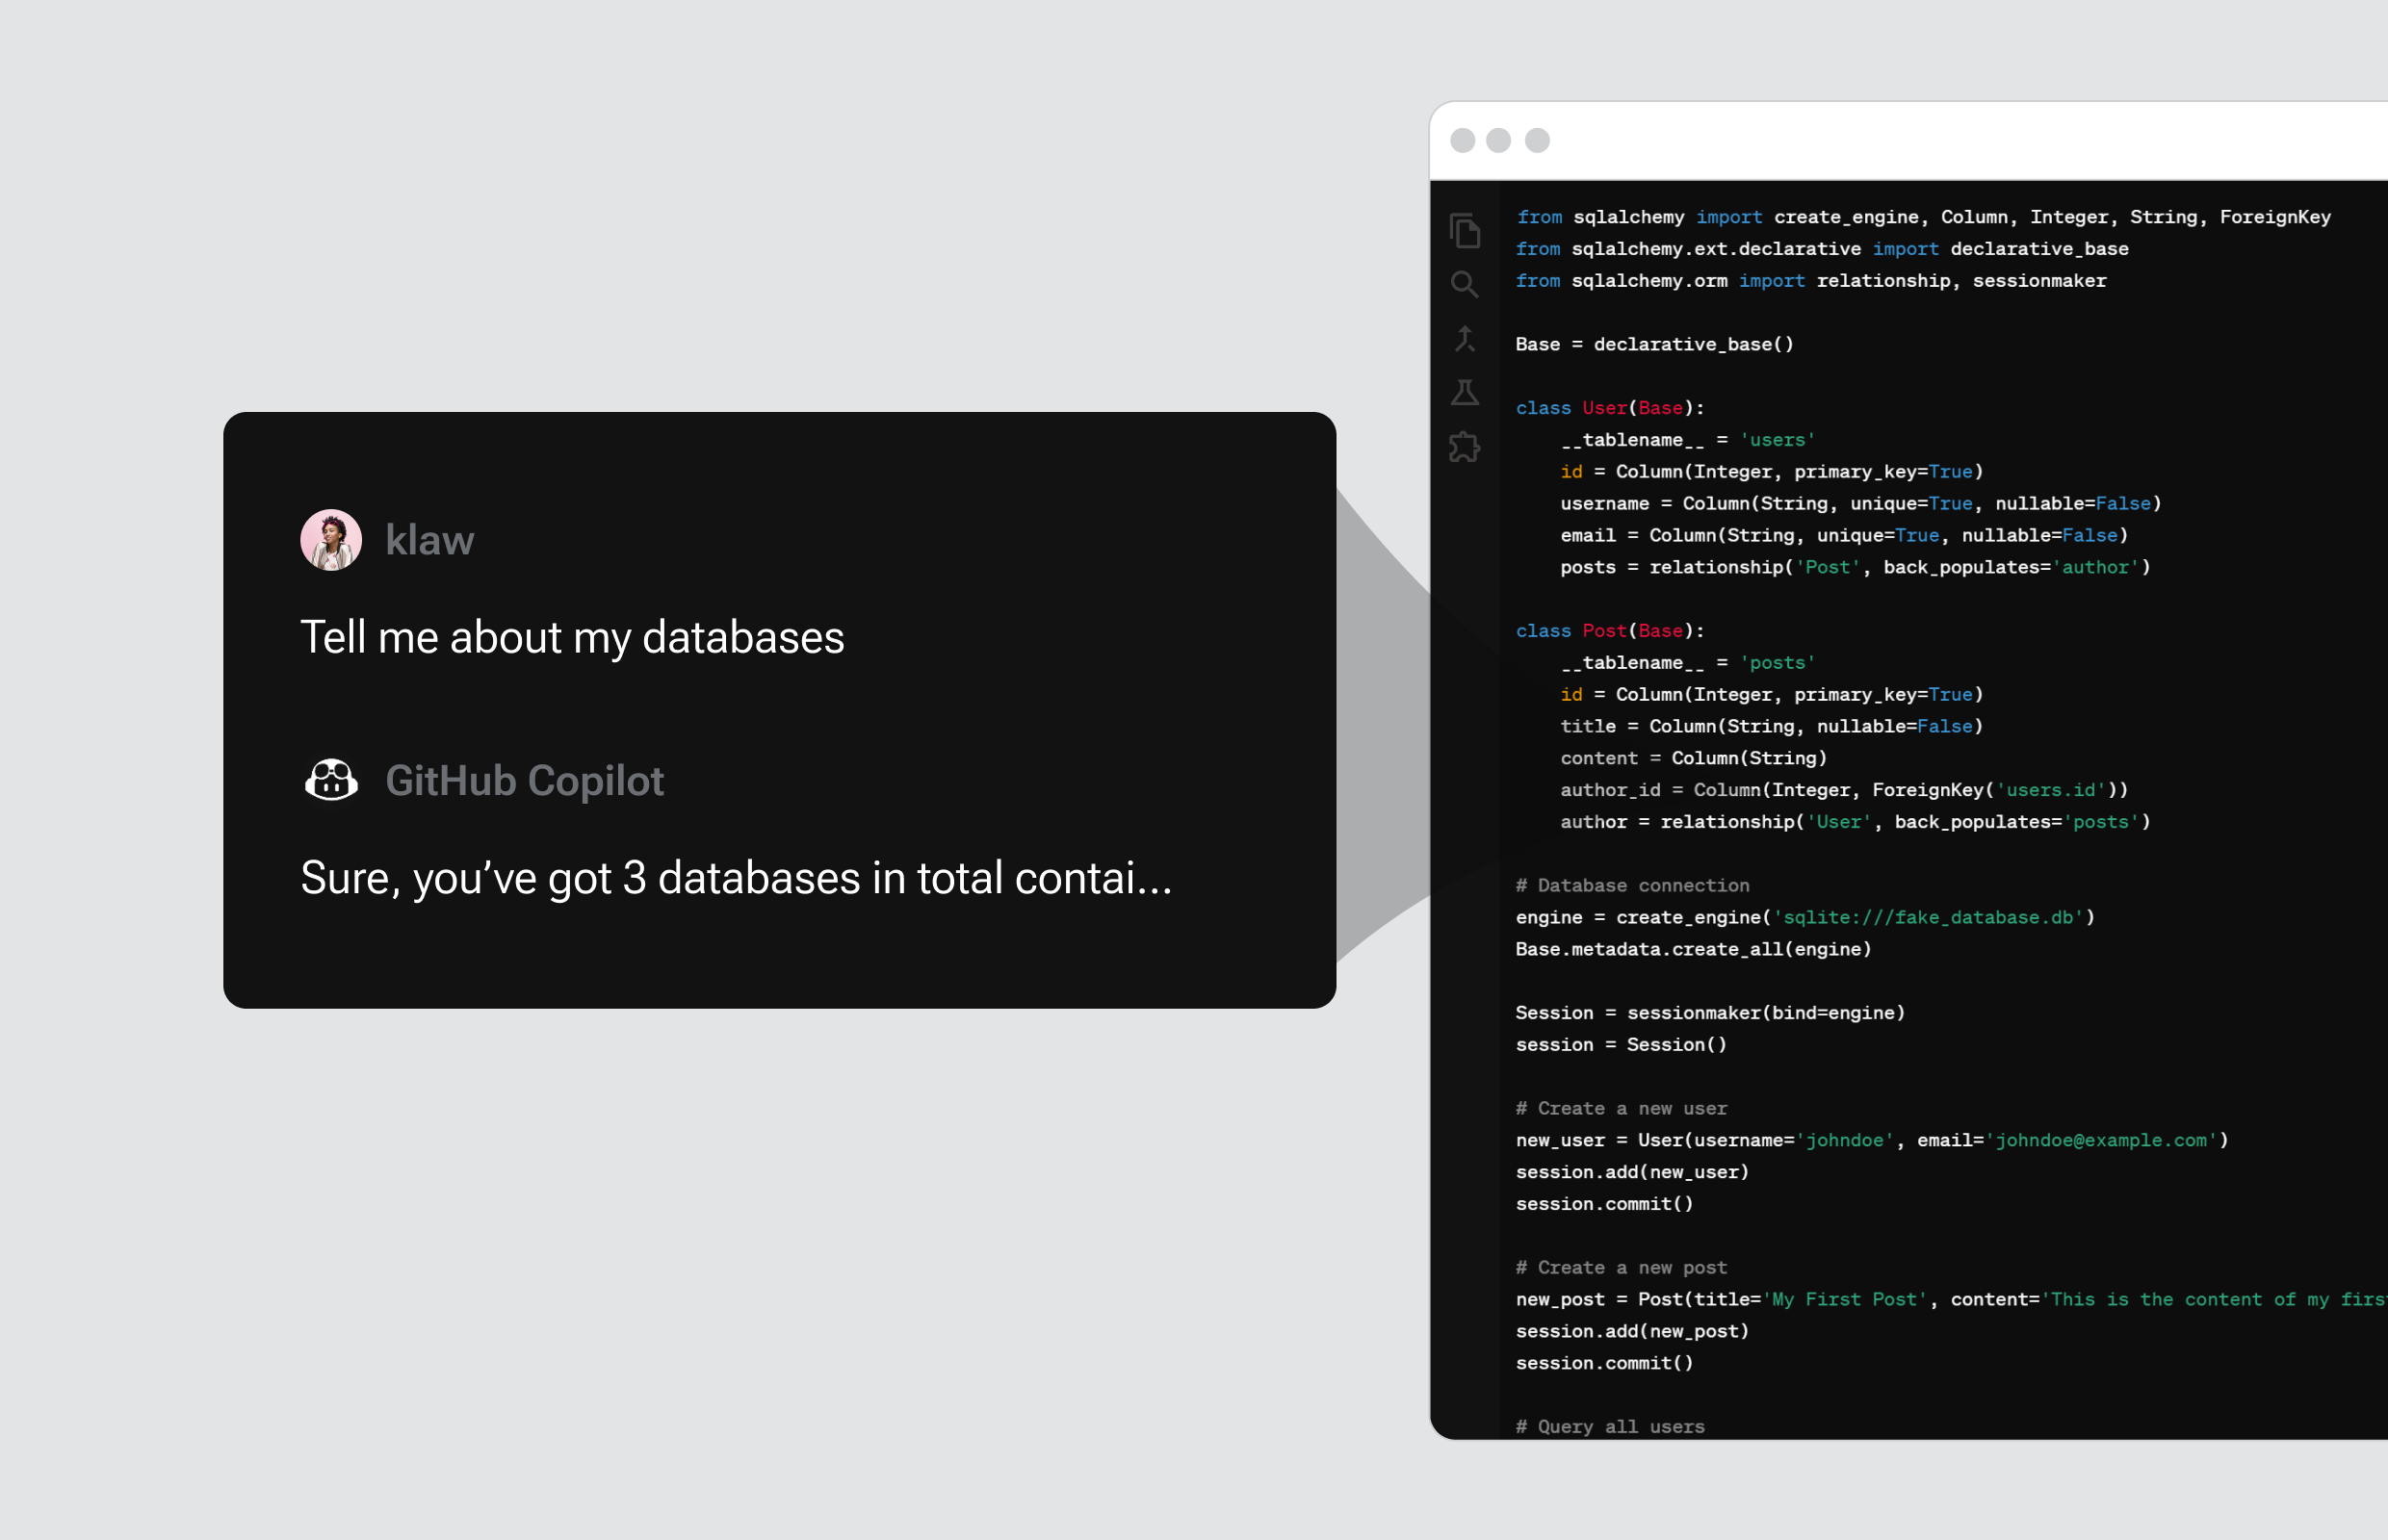This screenshot has height=1540, width=2388.
Task: Click the '# Create a new user' comment
Action: (x=1621, y=1109)
